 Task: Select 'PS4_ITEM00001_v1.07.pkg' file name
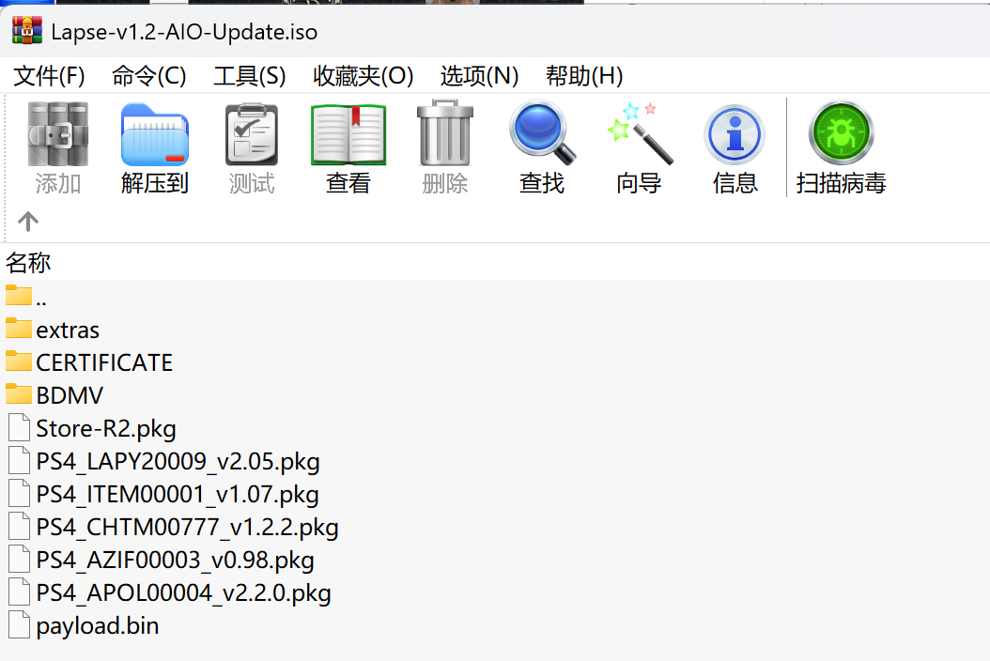178,494
